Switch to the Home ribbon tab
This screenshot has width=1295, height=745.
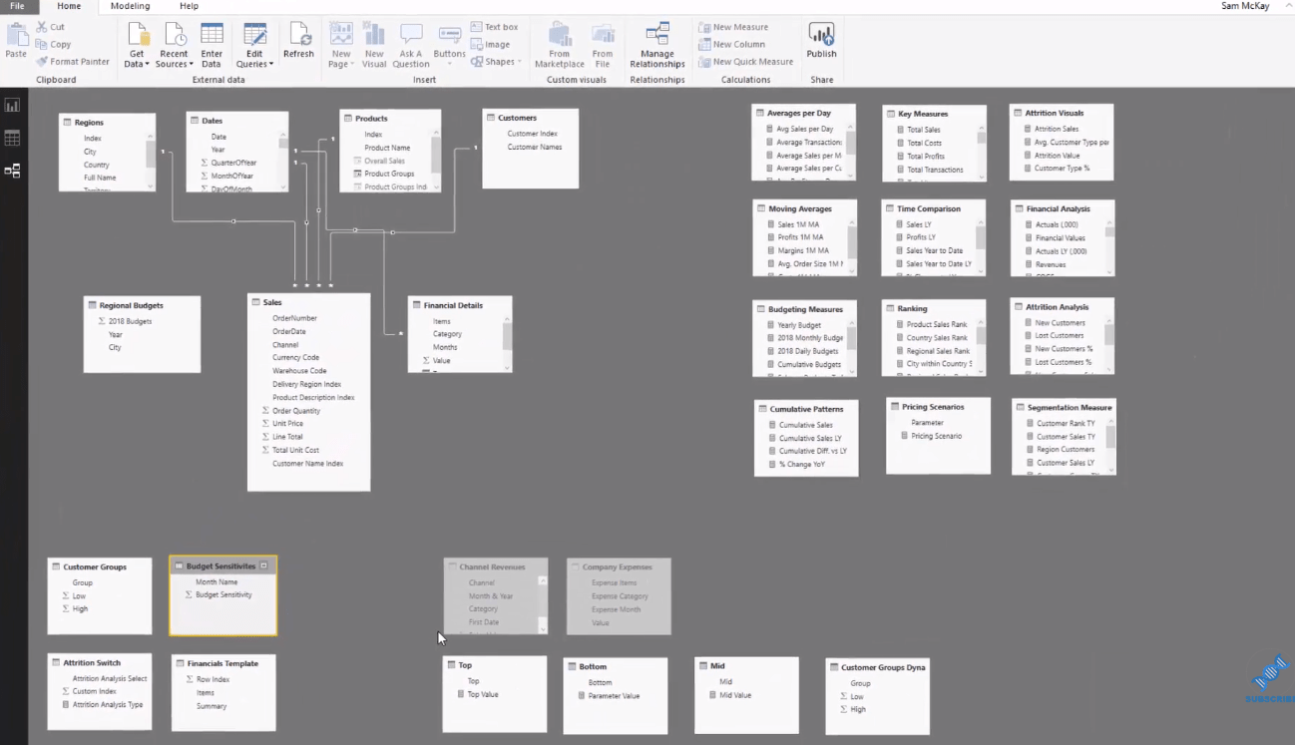(x=69, y=6)
